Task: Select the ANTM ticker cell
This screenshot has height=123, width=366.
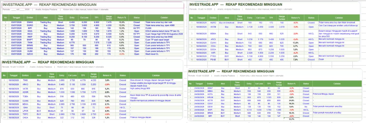Action: (x=213, y=27)
